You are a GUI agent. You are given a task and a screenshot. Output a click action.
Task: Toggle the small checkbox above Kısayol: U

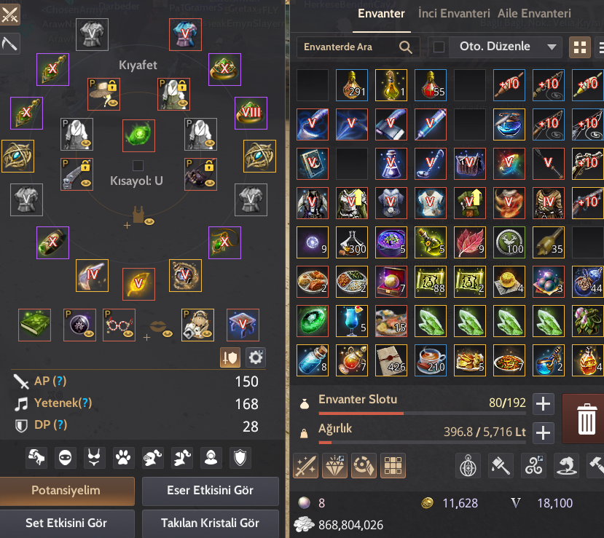pos(138,165)
